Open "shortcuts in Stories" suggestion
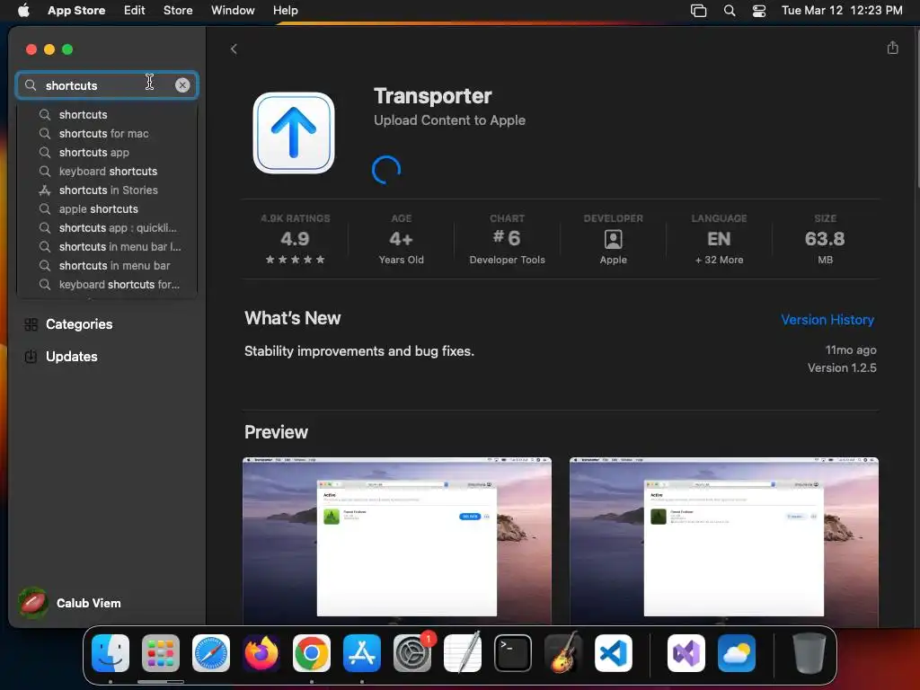This screenshot has height=690, width=920. pos(108,190)
